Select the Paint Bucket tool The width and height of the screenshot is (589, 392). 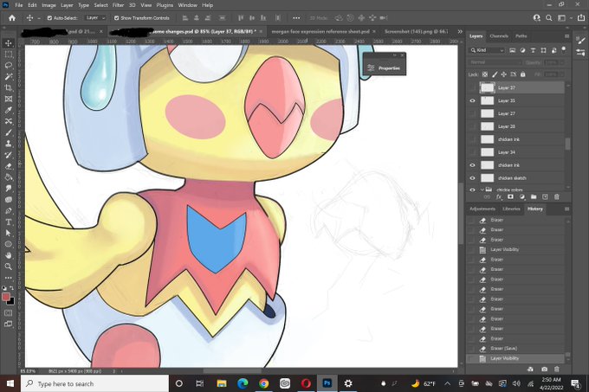click(x=9, y=177)
